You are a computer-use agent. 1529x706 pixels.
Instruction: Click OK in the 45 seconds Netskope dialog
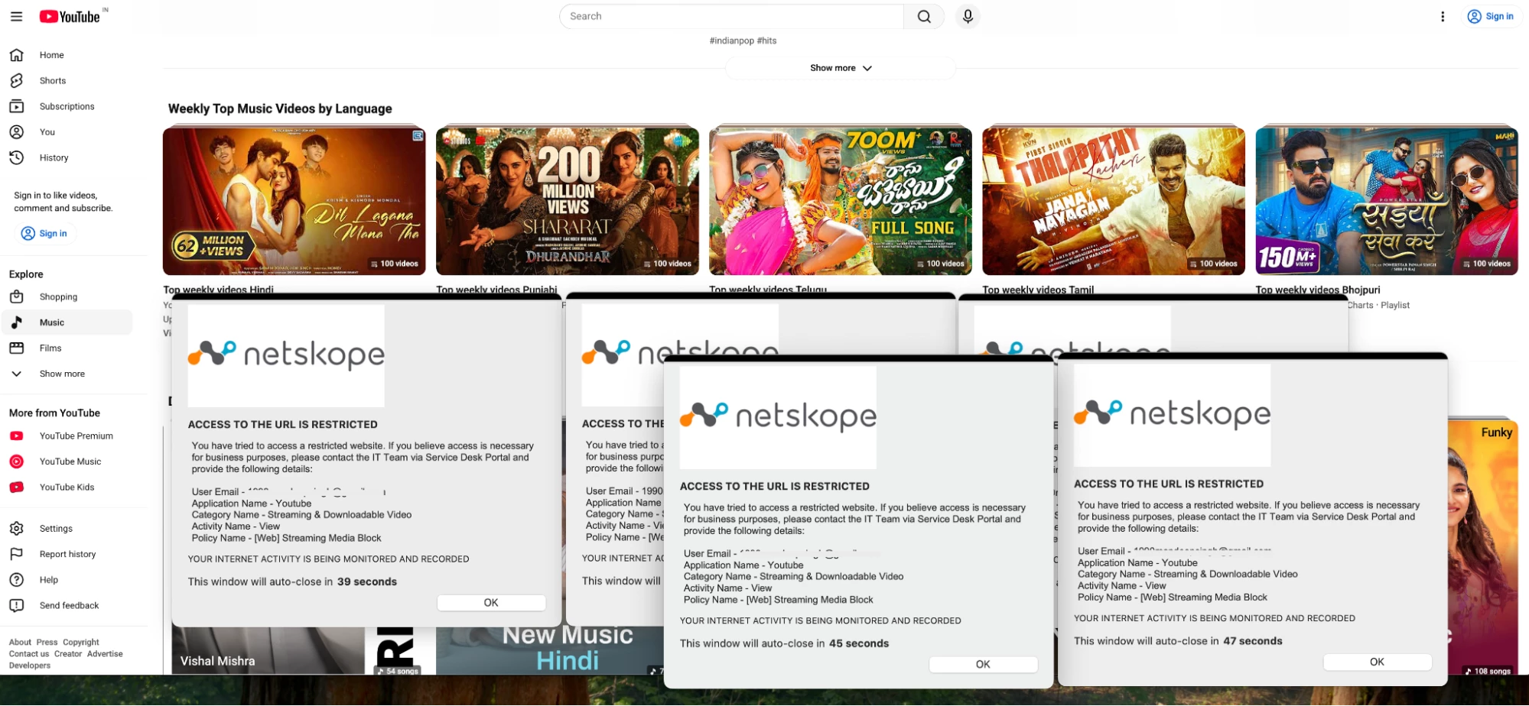(x=983, y=664)
